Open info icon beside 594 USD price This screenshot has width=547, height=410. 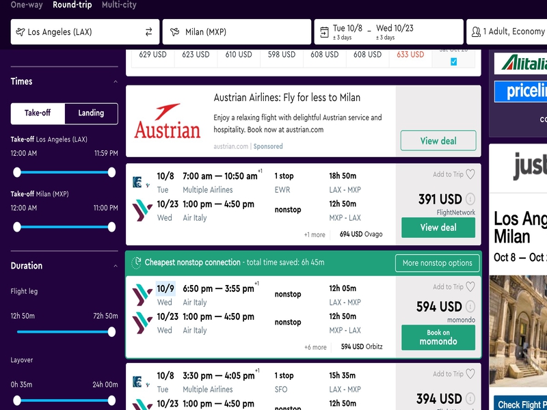click(x=470, y=307)
